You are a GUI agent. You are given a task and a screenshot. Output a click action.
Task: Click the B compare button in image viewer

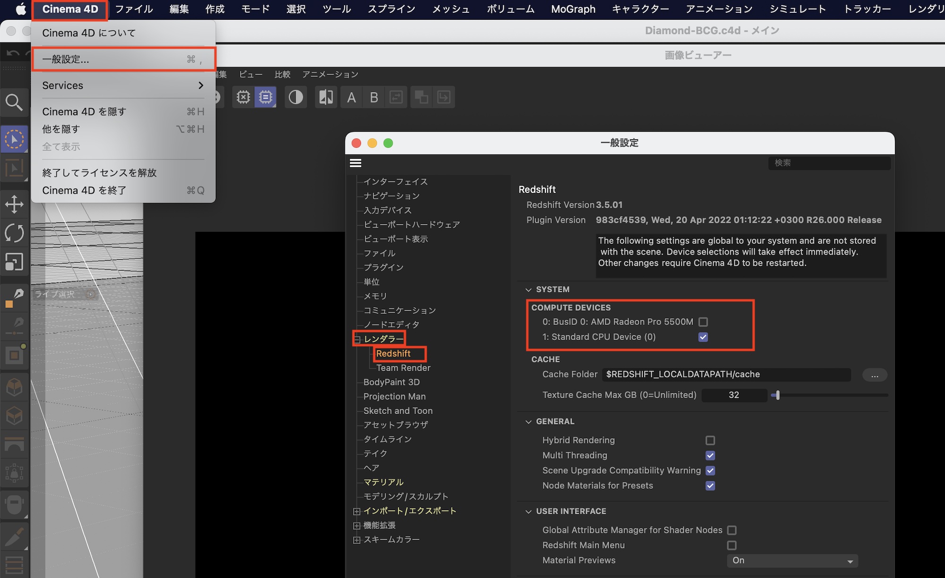pos(374,97)
